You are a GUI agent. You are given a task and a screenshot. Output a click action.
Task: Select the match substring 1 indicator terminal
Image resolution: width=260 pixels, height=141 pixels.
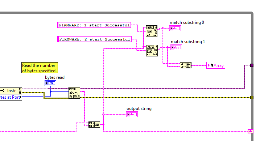176,47
